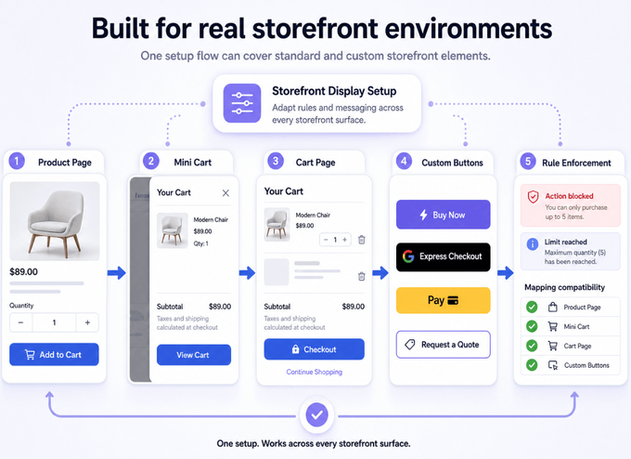Click the lock icon on Checkout button
Viewport: 631px width, 459px height.
pyautogui.click(x=295, y=349)
